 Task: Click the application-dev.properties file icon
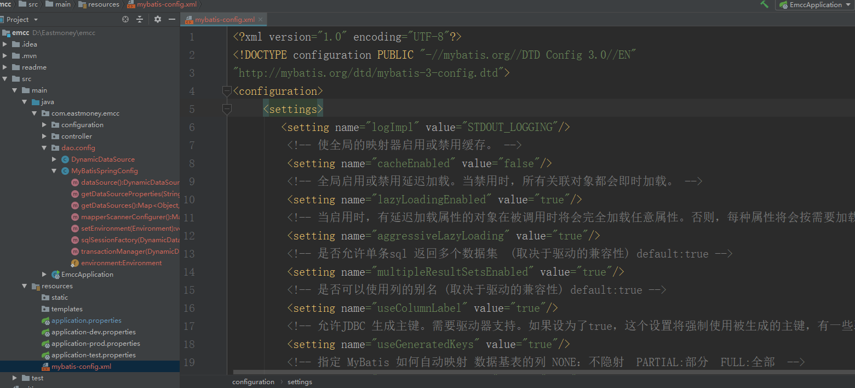click(x=46, y=332)
